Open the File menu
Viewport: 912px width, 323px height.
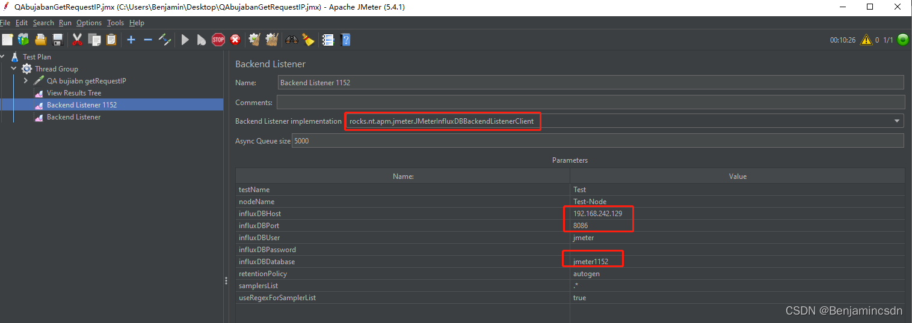5,23
